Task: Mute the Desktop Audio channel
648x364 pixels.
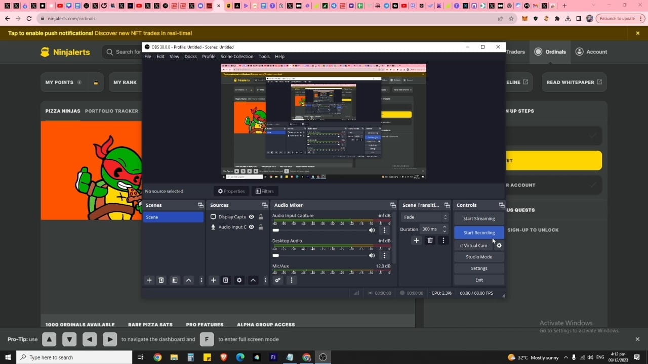Action: pyautogui.click(x=372, y=255)
